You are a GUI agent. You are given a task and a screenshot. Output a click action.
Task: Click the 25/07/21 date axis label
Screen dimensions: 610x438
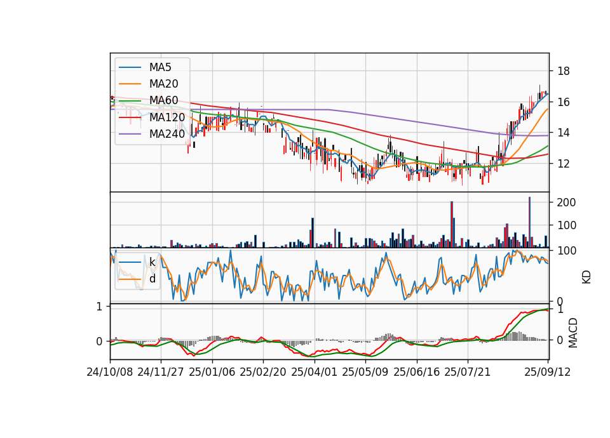point(468,372)
